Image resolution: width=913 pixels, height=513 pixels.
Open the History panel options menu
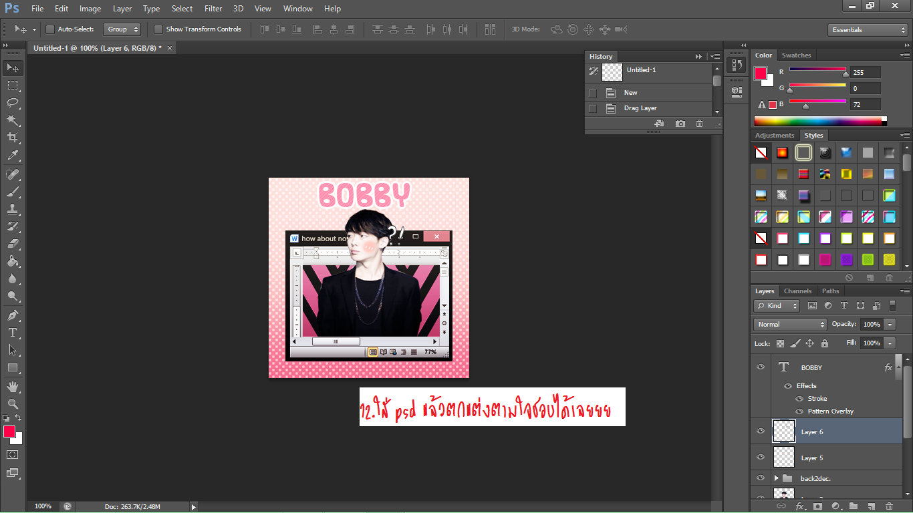point(714,57)
